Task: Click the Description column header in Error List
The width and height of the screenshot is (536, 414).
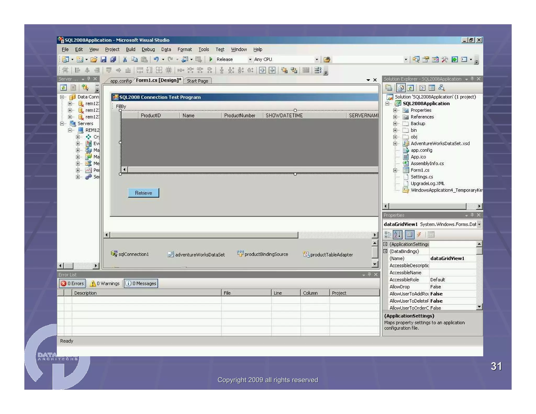Action: (x=147, y=293)
